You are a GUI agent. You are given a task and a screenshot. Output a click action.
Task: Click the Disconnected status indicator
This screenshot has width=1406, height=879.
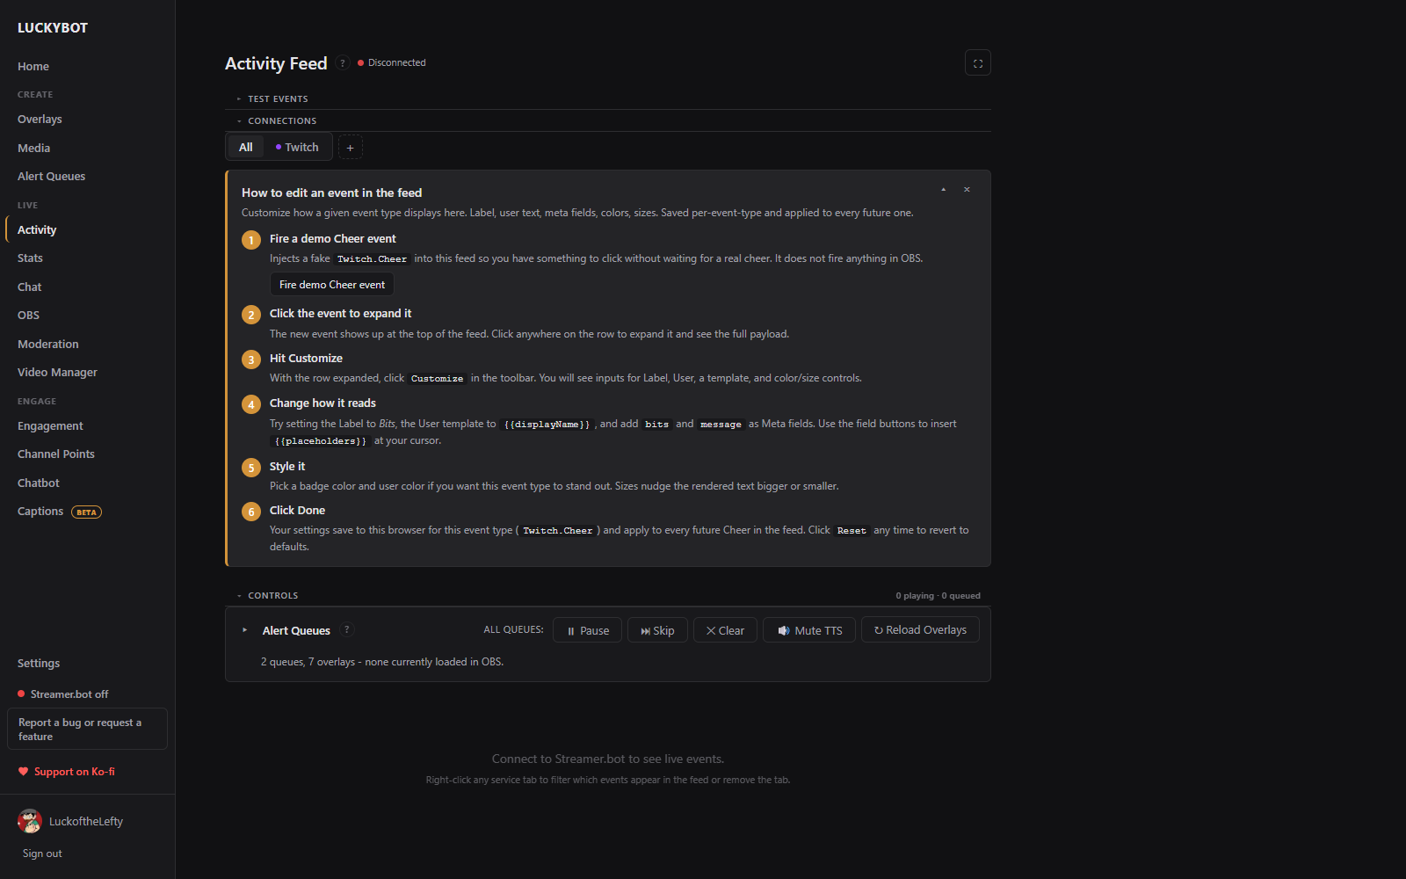pyautogui.click(x=392, y=63)
